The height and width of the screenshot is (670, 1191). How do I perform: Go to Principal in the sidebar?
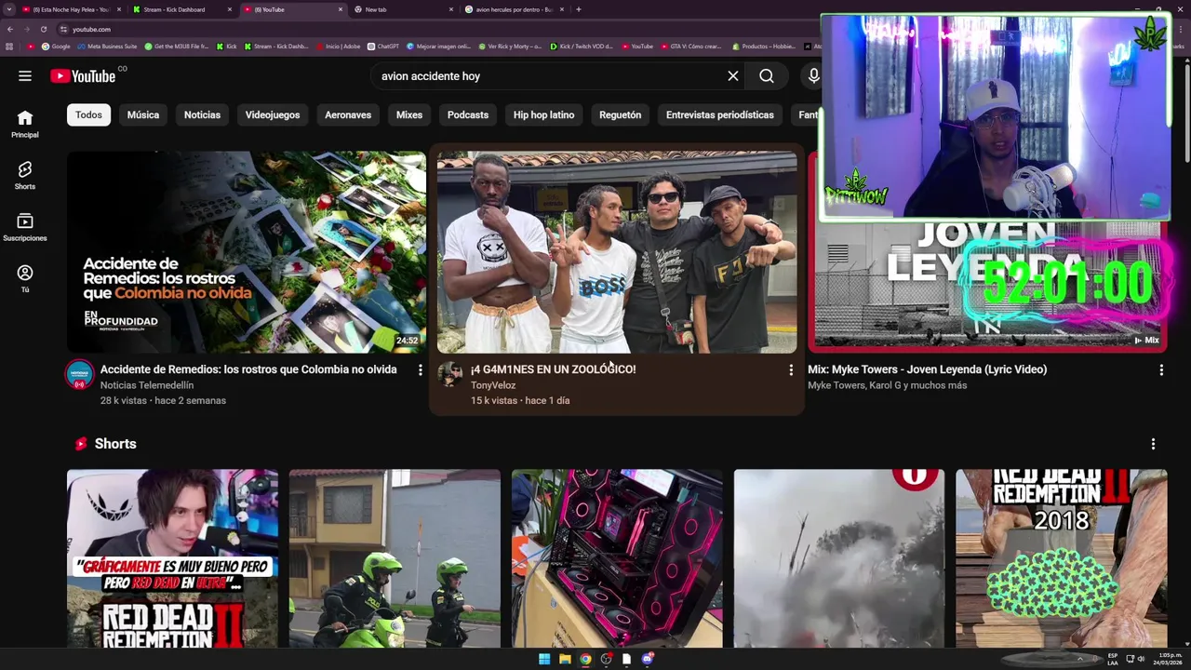point(25,124)
